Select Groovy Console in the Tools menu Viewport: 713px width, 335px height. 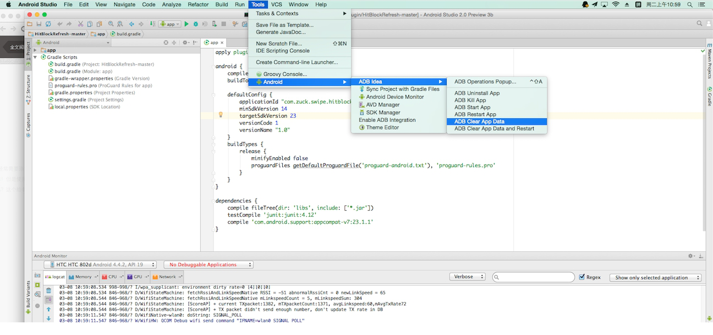pyautogui.click(x=300, y=74)
